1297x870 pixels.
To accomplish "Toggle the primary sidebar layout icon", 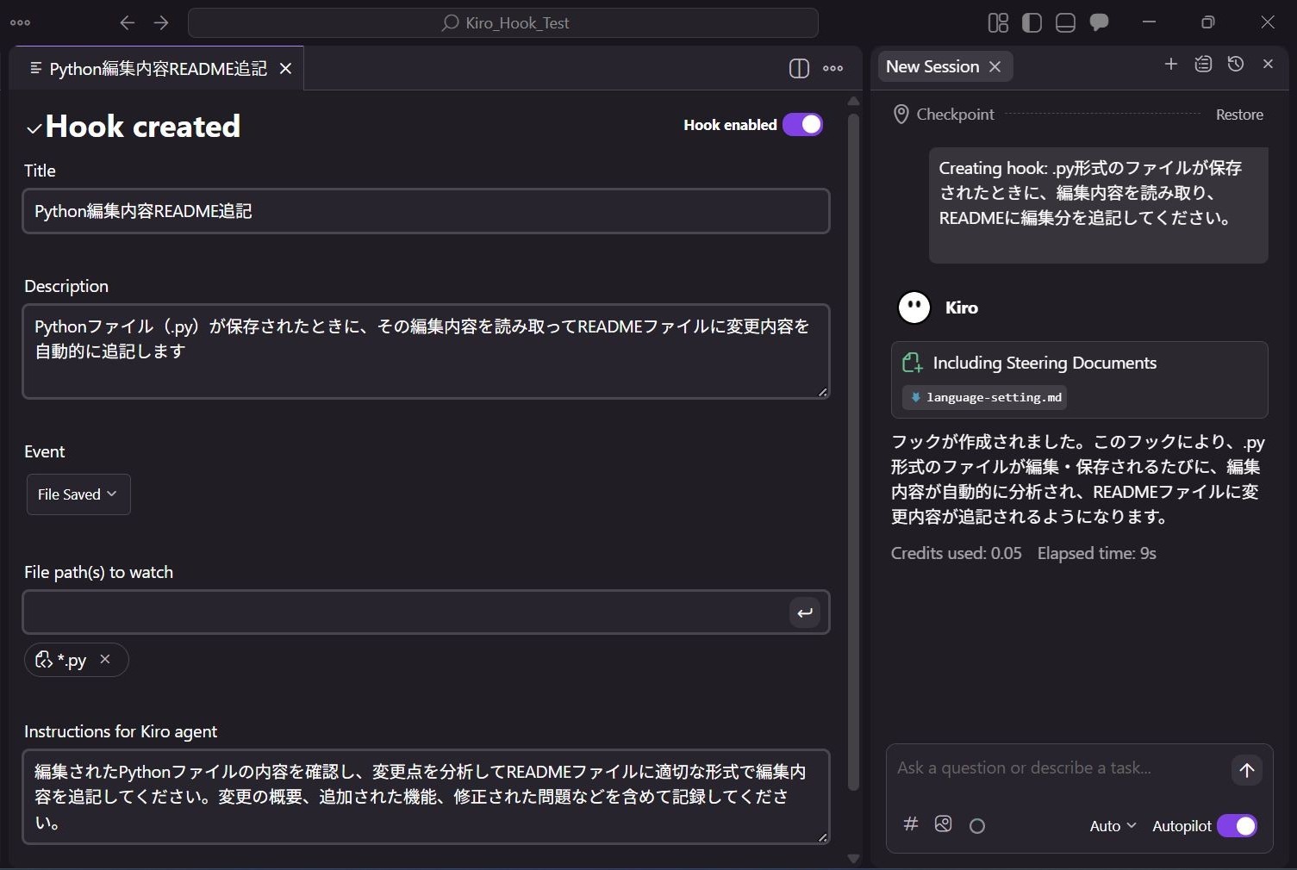I will coord(1032,23).
